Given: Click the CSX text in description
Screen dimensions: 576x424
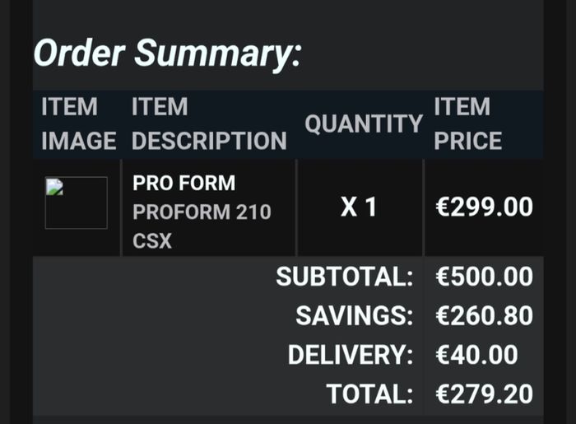Looking at the screenshot, I should click(152, 241).
